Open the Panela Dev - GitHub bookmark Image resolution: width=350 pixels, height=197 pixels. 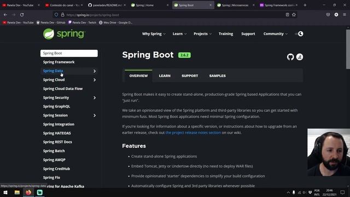coord(51,22)
